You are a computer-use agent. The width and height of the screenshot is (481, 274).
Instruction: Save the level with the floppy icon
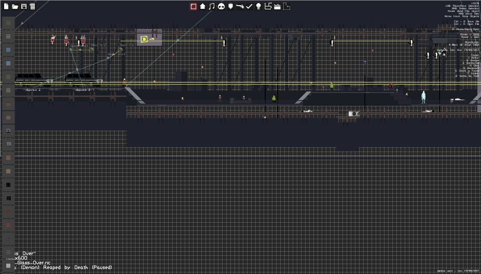24,6
